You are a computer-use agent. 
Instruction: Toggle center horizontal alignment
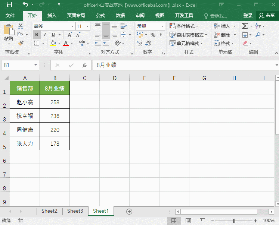coord(106,35)
